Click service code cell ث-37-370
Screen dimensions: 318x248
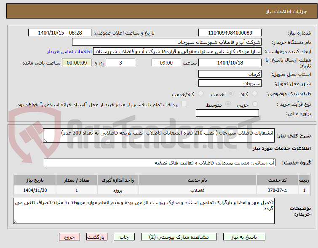(x=277, y=190)
